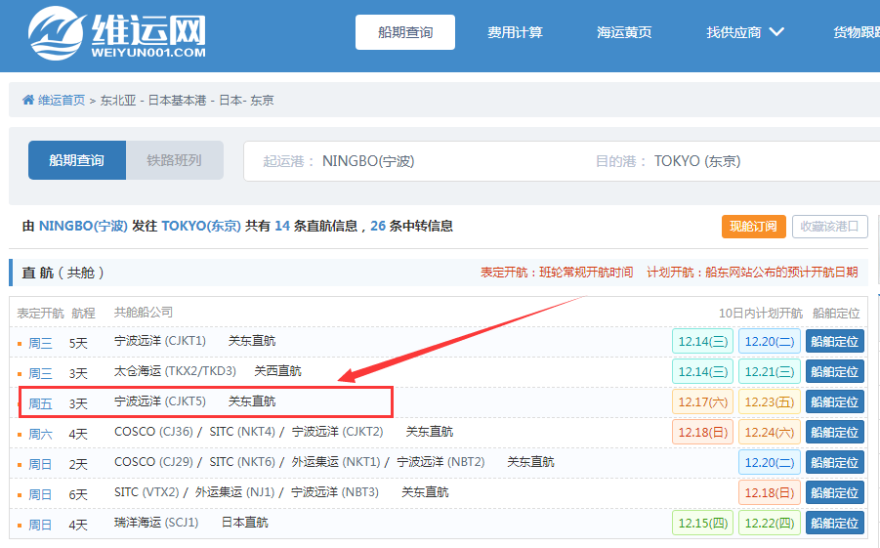Open the 船期查询 nav tab
This screenshot has height=548, width=880.
tap(405, 32)
